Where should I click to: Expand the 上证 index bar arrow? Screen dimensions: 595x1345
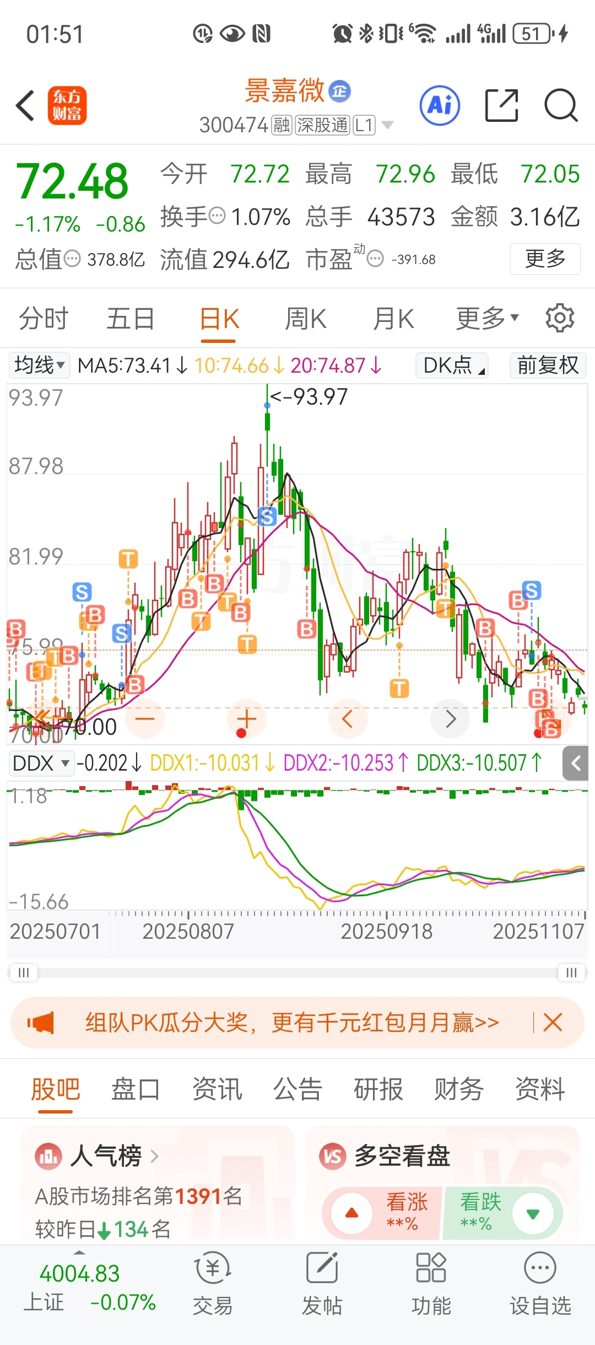coord(80,1252)
